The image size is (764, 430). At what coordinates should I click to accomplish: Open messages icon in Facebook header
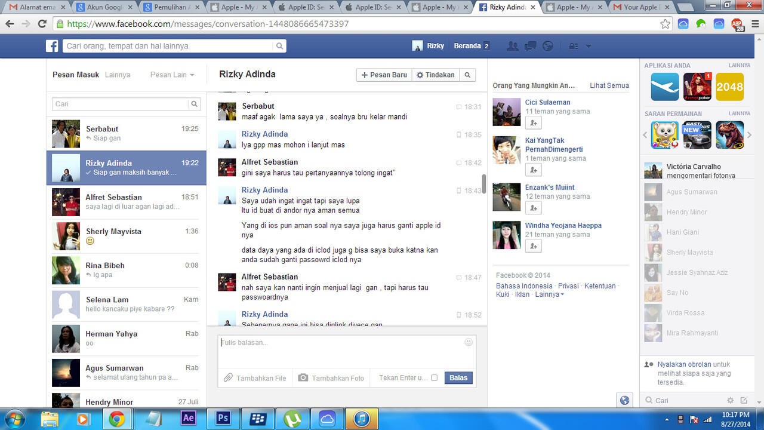(x=530, y=46)
